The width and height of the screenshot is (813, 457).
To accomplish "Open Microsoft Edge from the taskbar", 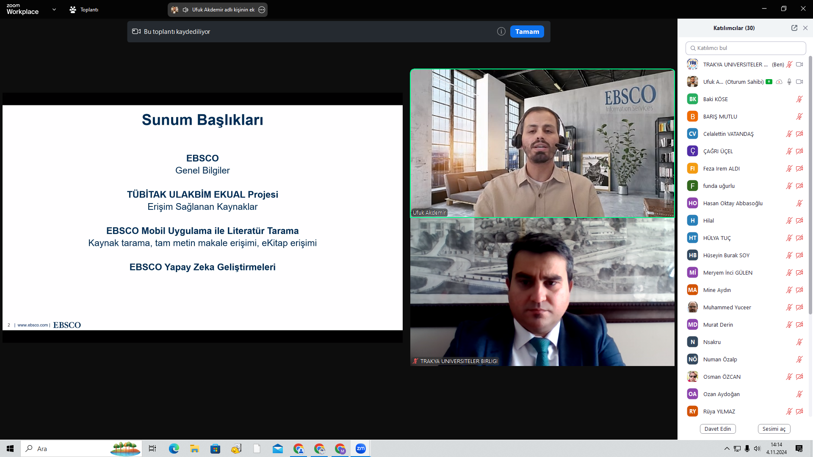I will coord(174,449).
